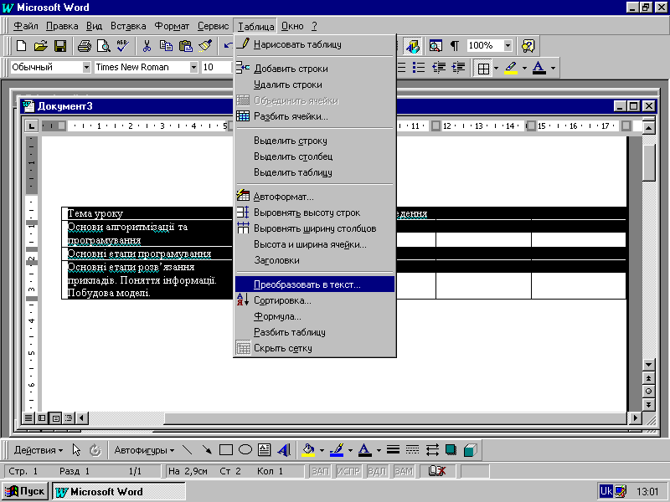This screenshot has height=502, width=670.
Task: Toggle the ЗАМ overtype mode indicator
Action: (404, 472)
